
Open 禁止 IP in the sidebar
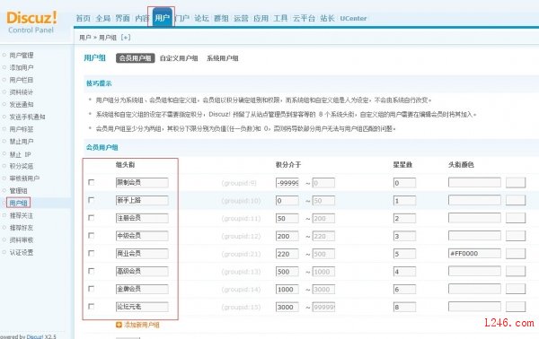[x=21, y=154]
